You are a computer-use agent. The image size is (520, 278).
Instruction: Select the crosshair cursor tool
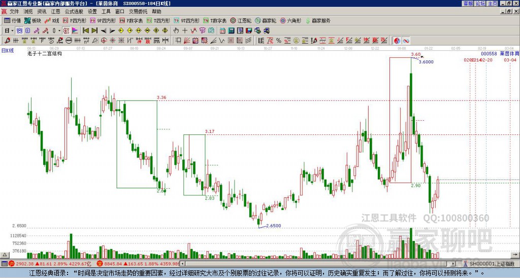(185, 30)
